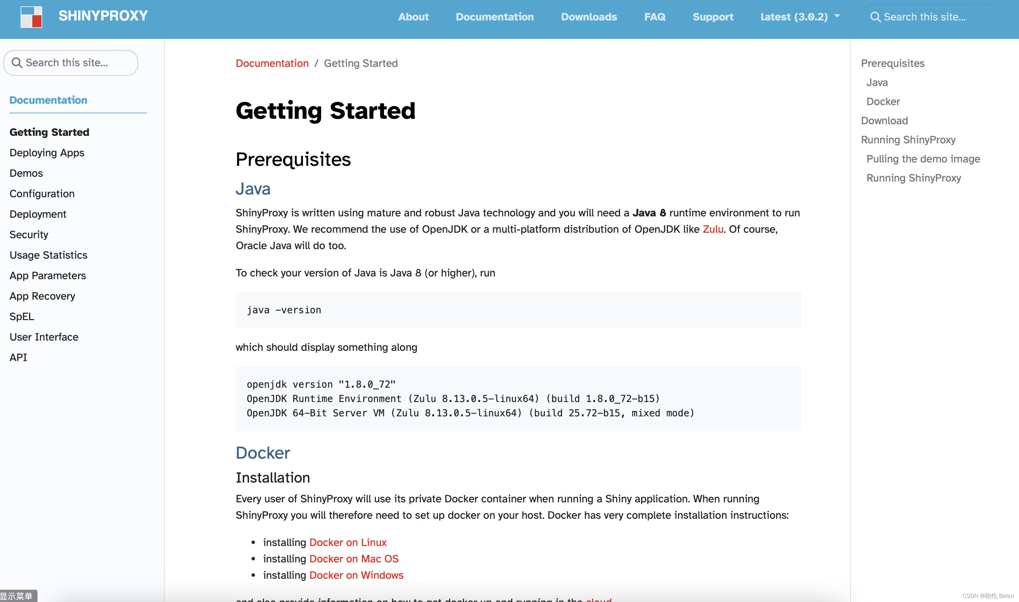This screenshot has width=1019, height=602.
Task: Open Deploying Apps in sidebar
Action: click(47, 153)
